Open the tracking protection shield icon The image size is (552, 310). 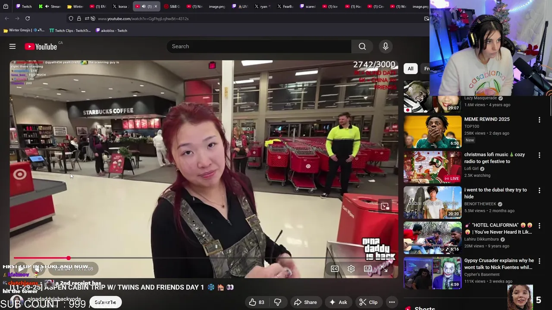(x=71, y=19)
